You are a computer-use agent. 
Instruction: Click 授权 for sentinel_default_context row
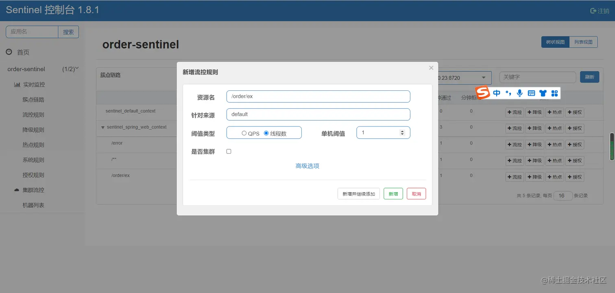pyautogui.click(x=574, y=112)
